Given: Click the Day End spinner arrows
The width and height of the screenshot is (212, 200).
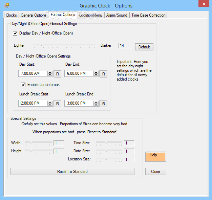Looking at the screenshot, I should point(96,73).
